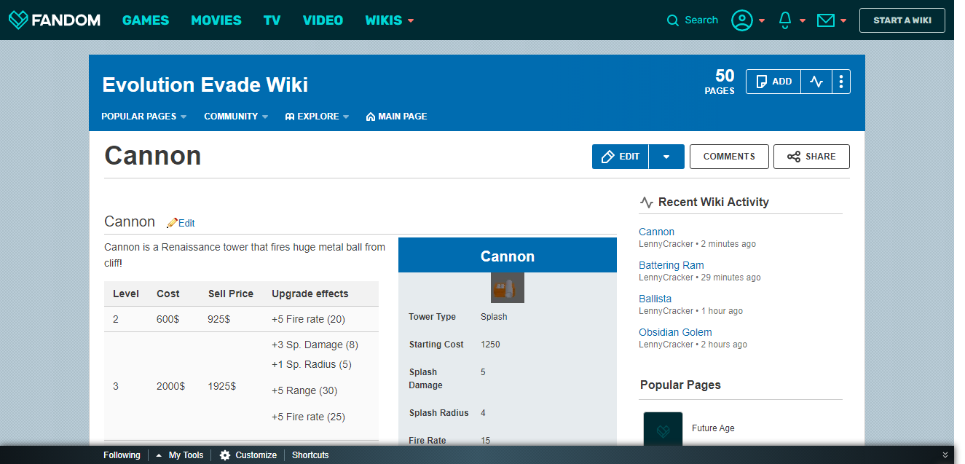Click the Tower Type value Splash
The image size is (965, 464).
pos(494,317)
